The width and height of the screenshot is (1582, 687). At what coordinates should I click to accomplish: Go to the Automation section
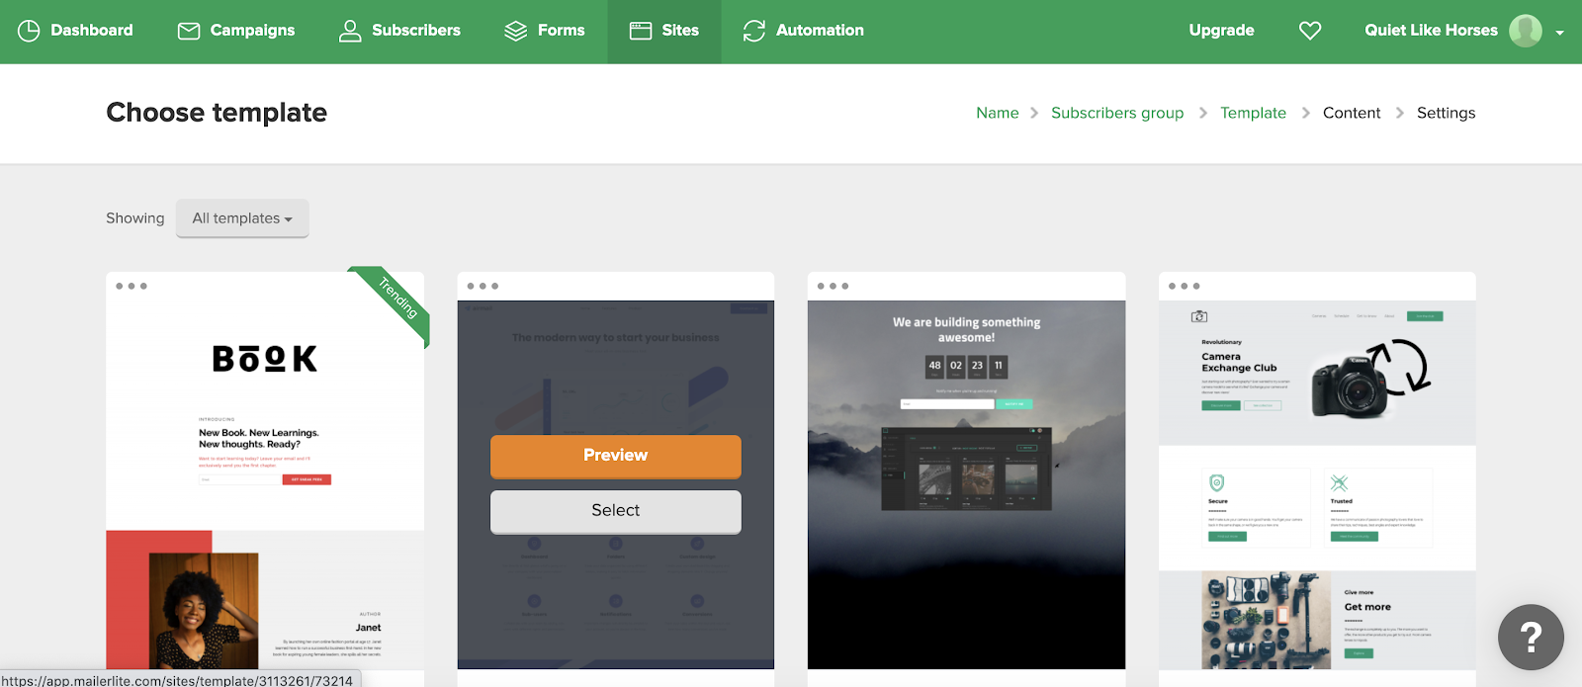coord(820,31)
